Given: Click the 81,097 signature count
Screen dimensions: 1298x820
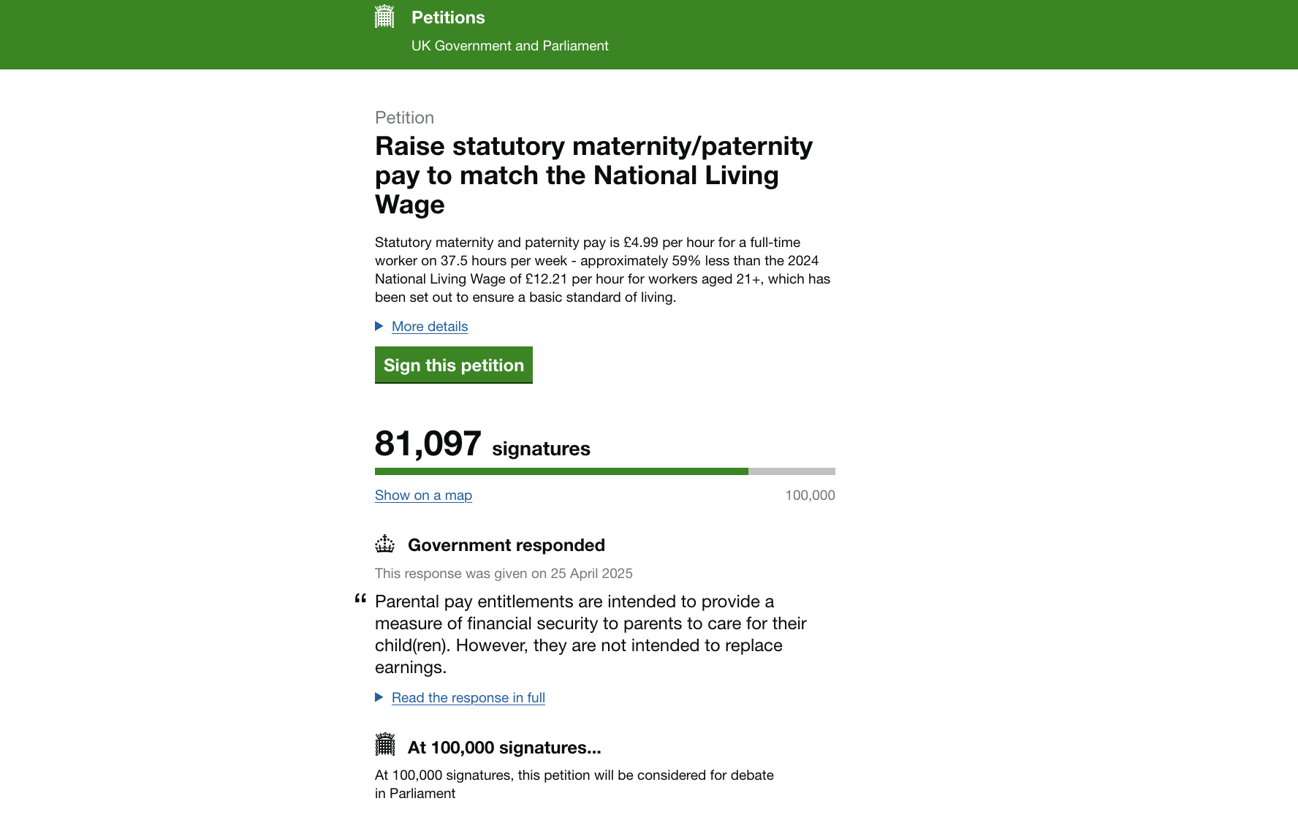Looking at the screenshot, I should (x=428, y=444).
